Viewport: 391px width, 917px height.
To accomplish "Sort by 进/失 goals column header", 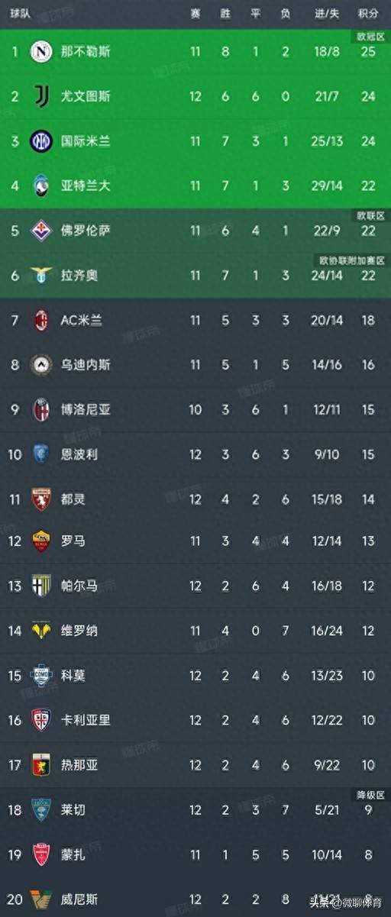I will point(328,15).
